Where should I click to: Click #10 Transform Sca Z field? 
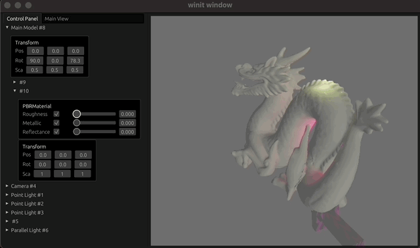tap(82, 174)
